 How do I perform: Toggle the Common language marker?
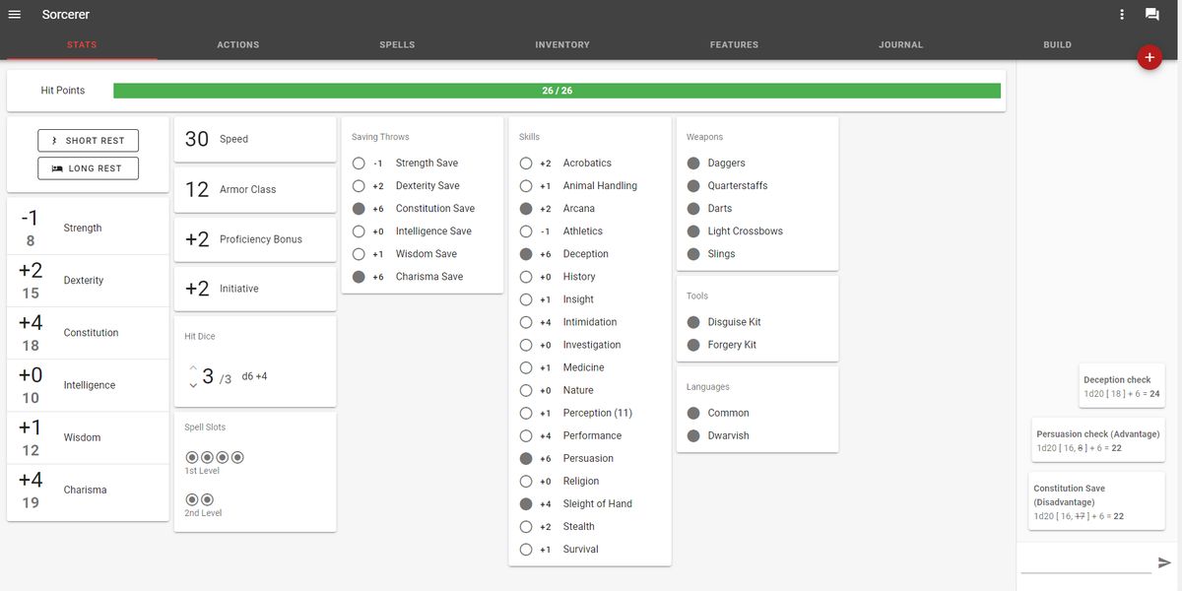point(691,412)
